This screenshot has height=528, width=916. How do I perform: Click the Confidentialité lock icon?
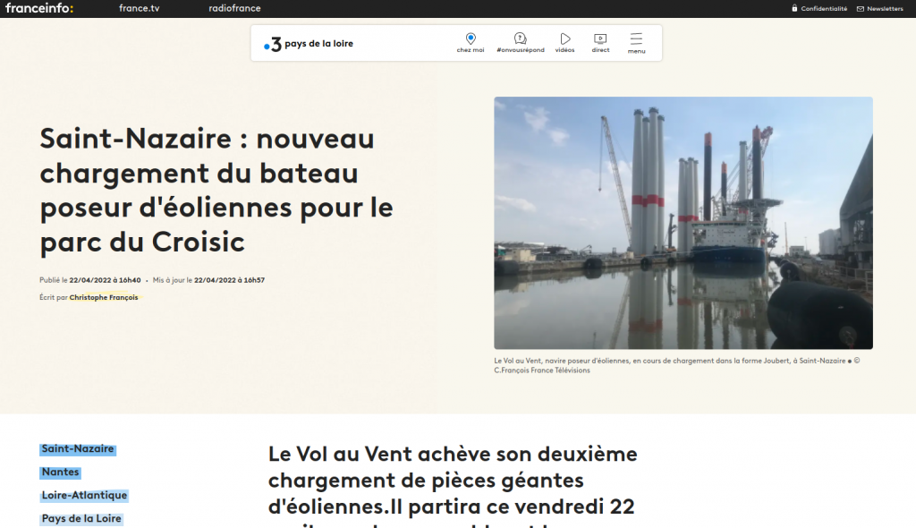(794, 9)
